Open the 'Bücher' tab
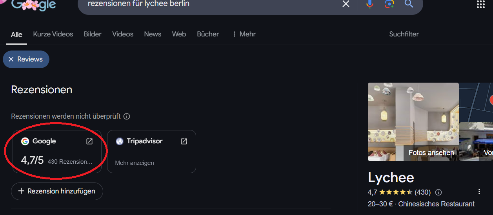Viewport: 493px width, 215px height. (x=208, y=34)
